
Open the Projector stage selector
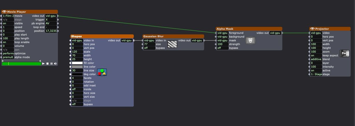click(316, 74)
